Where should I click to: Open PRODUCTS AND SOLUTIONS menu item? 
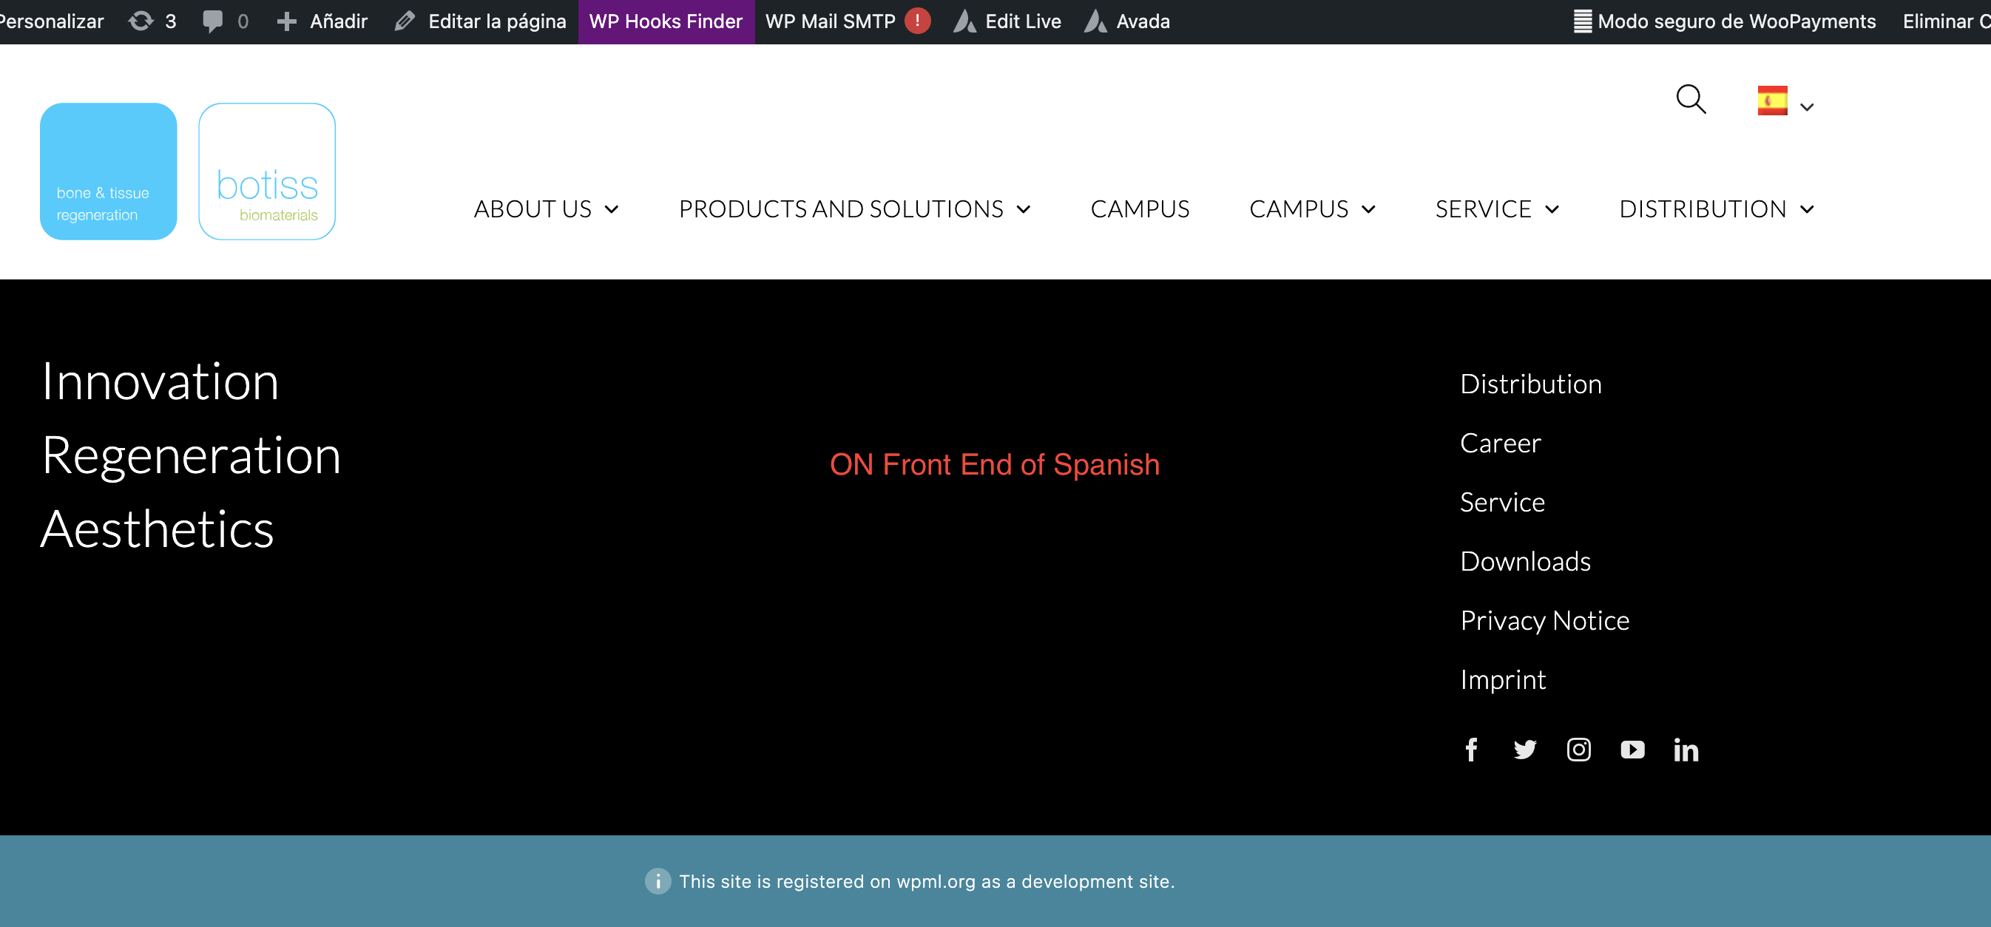(841, 209)
